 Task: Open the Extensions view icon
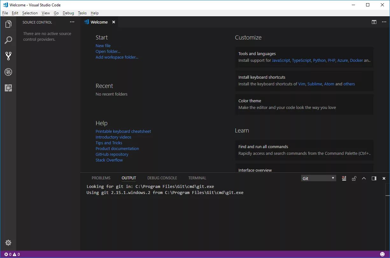tap(8, 88)
